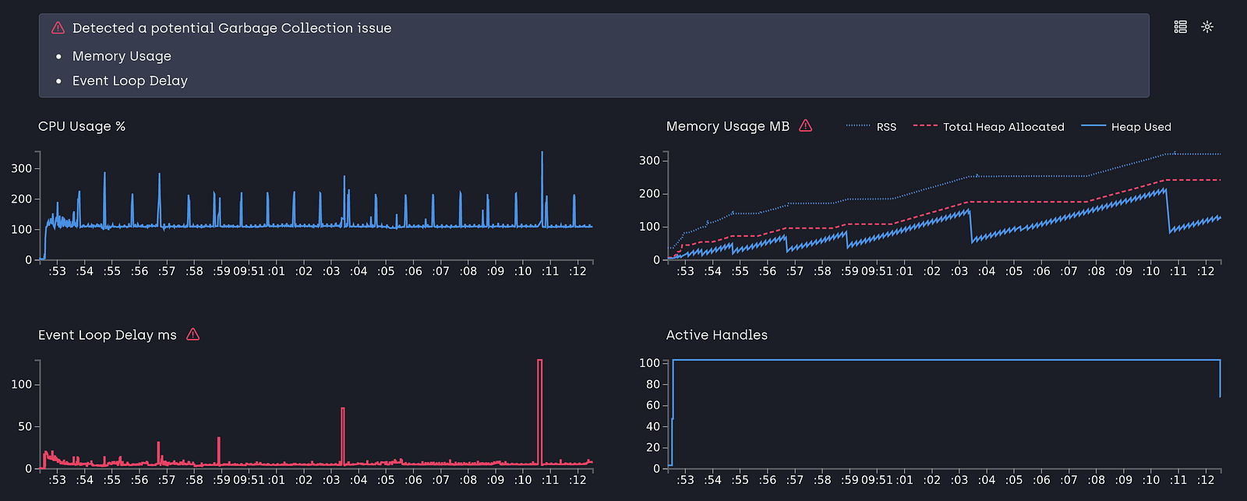The image size is (1247, 501).
Task: Click the CPU Usage % chart title
Action: [82, 126]
